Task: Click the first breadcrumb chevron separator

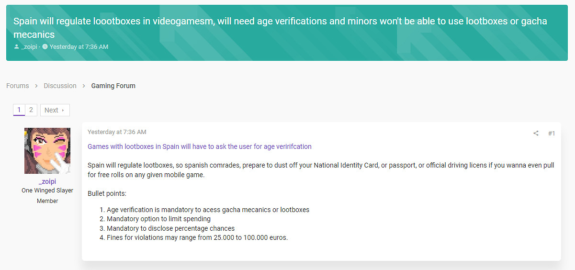Action: (x=36, y=86)
